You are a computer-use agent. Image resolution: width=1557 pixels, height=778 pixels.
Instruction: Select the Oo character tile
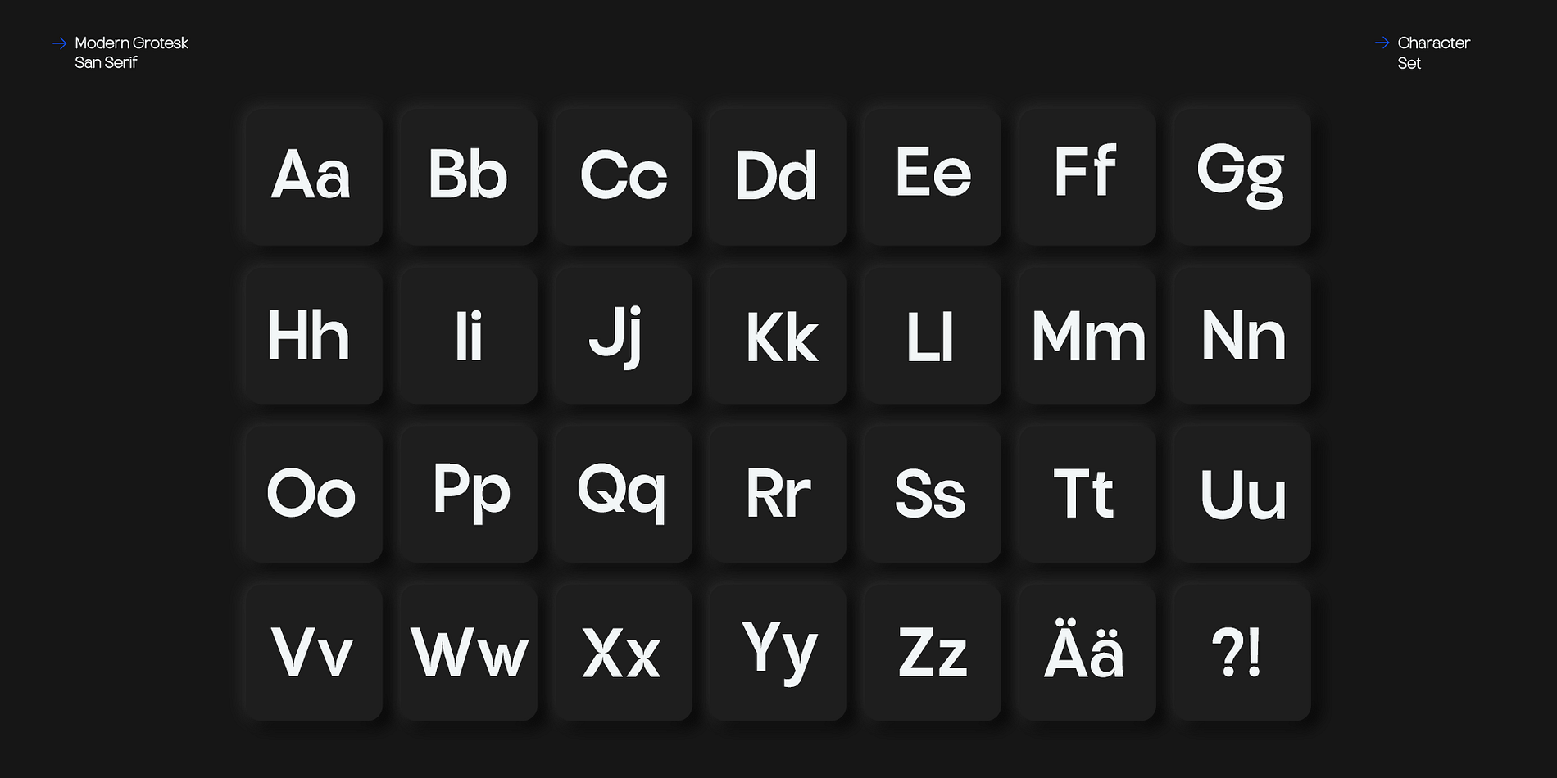pyautogui.click(x=314, y=493)
